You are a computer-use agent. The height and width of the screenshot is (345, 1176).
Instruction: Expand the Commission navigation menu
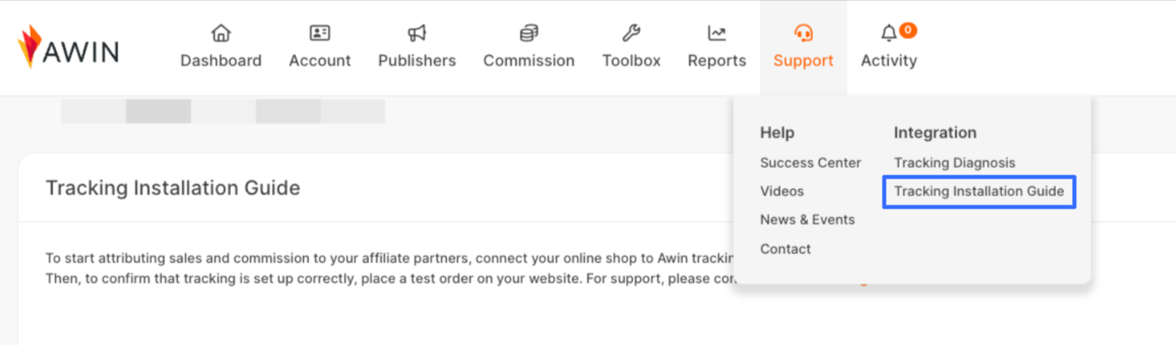pos(529,61)
